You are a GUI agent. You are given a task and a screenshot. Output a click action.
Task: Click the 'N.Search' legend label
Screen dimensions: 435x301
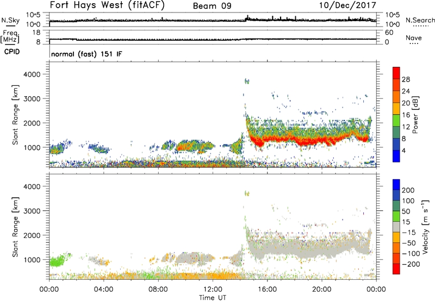420,20
